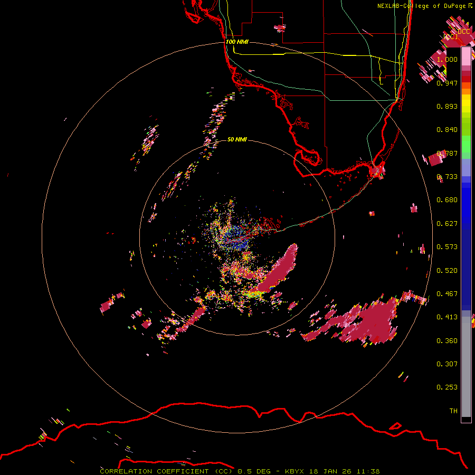Click the TH label at the scale bottom

pyautogui.click(x=453, y=411)
